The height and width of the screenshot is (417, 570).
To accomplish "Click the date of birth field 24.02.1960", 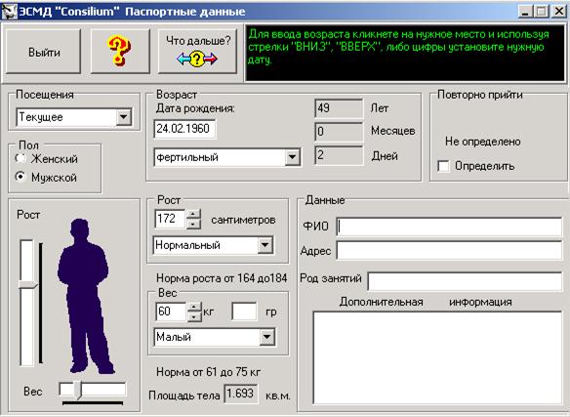I will (184, 129).
